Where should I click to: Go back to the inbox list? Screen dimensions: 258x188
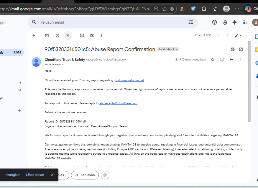(34, 35)
